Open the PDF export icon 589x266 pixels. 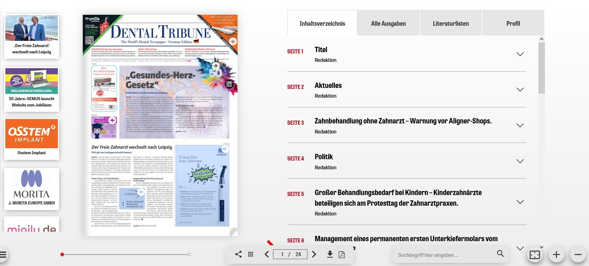[342, 254]
